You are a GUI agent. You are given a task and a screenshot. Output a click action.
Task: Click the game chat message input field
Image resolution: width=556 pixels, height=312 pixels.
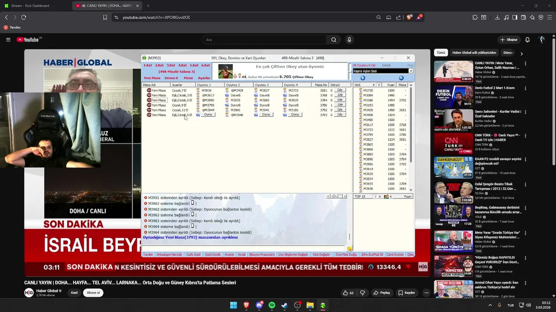point(244,248)
